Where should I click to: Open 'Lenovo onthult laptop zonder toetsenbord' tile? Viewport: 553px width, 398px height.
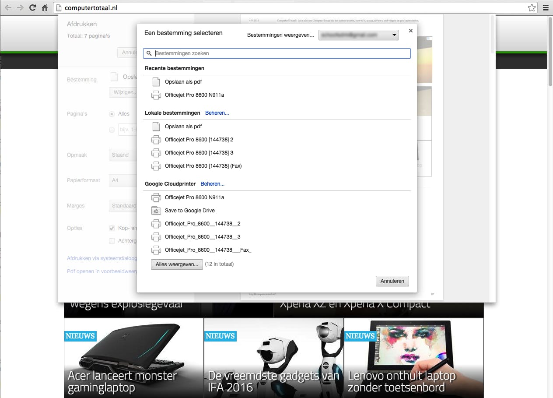click(x=414, y=358)
